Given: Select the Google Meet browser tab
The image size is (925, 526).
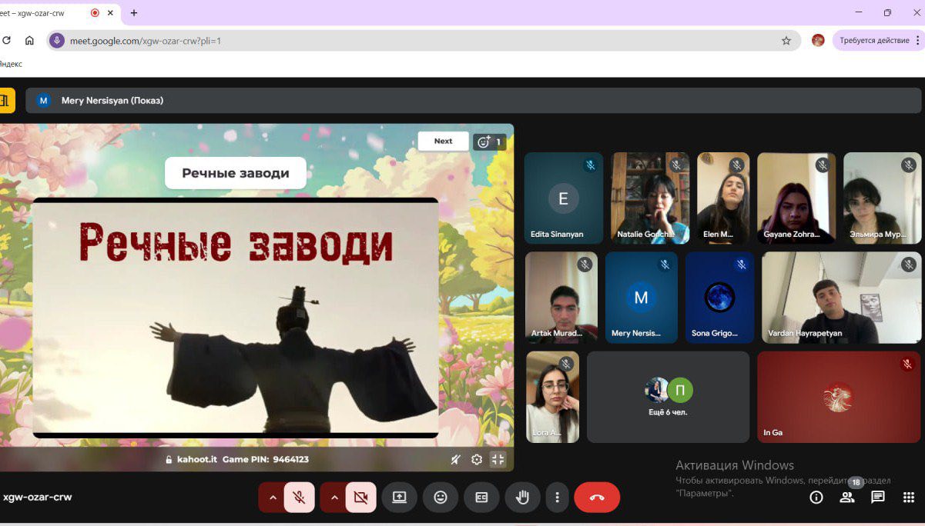Looking at the screenshot, I should pyautogui.click(x=42, y=13).
